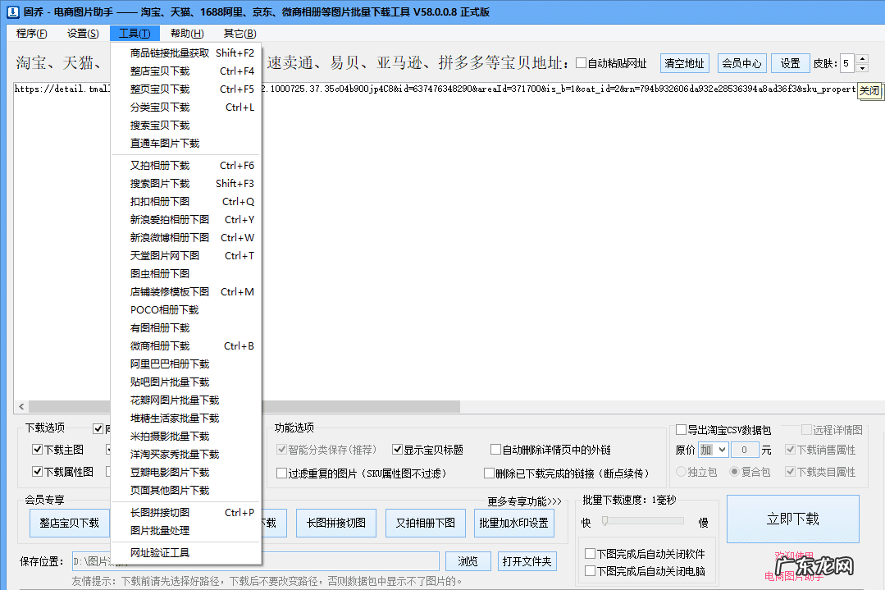The image size is (885, 590).
Task: Open the 帮助(H) menu
Action: click(186, 33)
